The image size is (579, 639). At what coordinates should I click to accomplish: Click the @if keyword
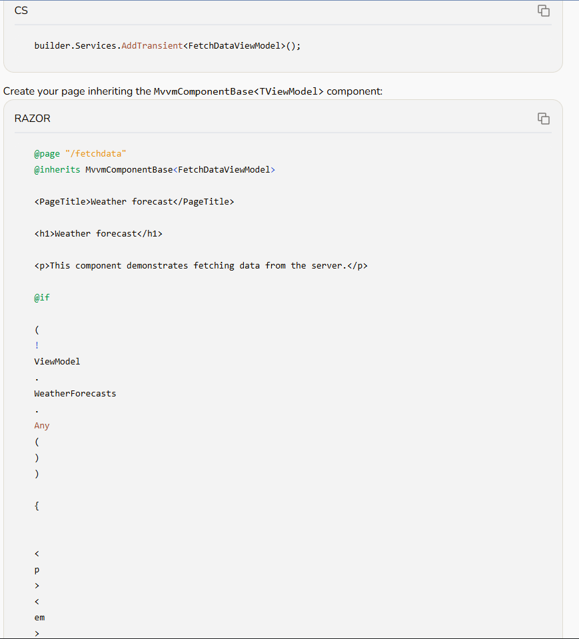[x=42, y=297]
